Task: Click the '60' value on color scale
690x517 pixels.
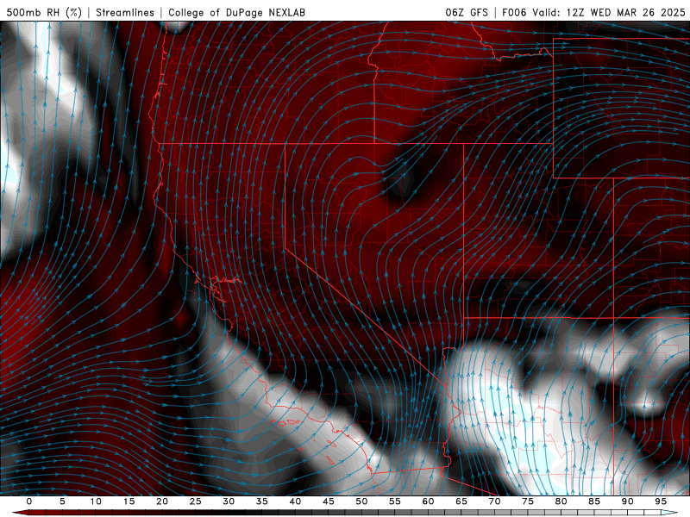Action: pos(428,501)
